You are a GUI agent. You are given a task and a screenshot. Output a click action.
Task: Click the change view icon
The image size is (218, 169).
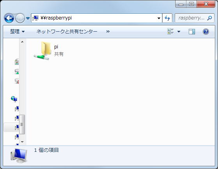coord(170,32)
